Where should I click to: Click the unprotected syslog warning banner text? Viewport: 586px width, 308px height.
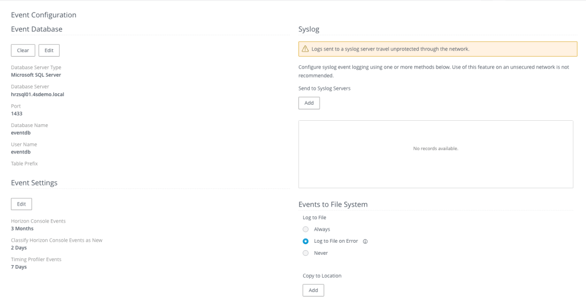tap(390, 49)
